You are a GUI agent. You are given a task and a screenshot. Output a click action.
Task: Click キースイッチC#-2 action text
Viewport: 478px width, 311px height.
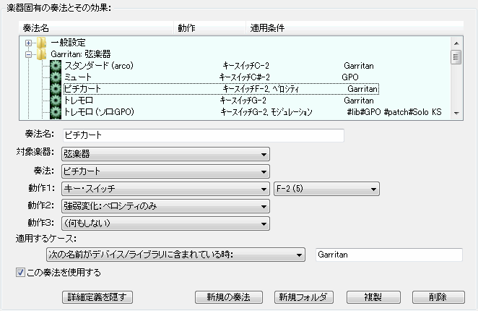pos(245,77)
